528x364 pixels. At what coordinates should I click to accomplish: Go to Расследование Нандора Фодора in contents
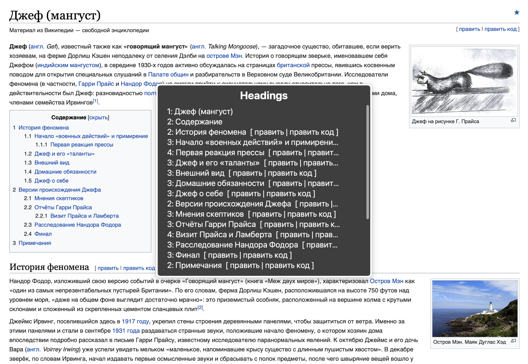(x=78, y=225)
